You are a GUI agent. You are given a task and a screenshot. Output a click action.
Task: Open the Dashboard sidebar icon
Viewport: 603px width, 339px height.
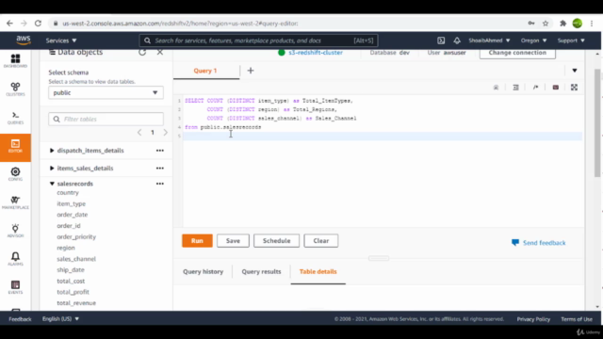(15, 60)
